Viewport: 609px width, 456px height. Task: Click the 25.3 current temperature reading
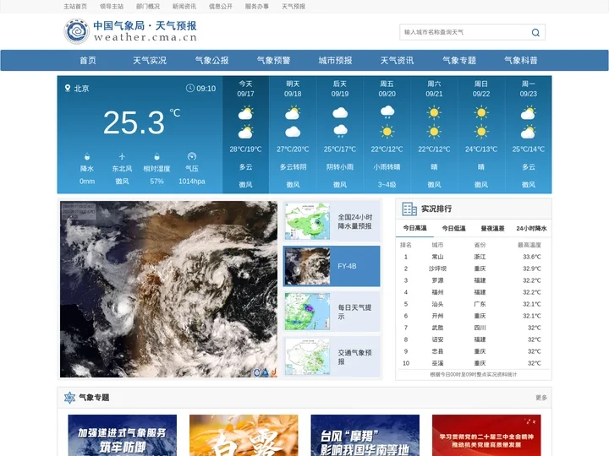[134, 123]
